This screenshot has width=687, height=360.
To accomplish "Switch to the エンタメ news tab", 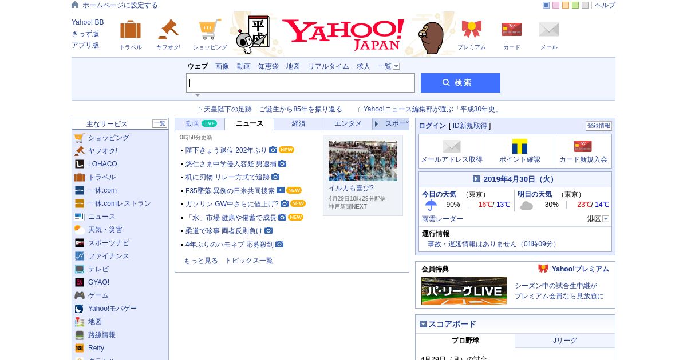I will 348,124.
